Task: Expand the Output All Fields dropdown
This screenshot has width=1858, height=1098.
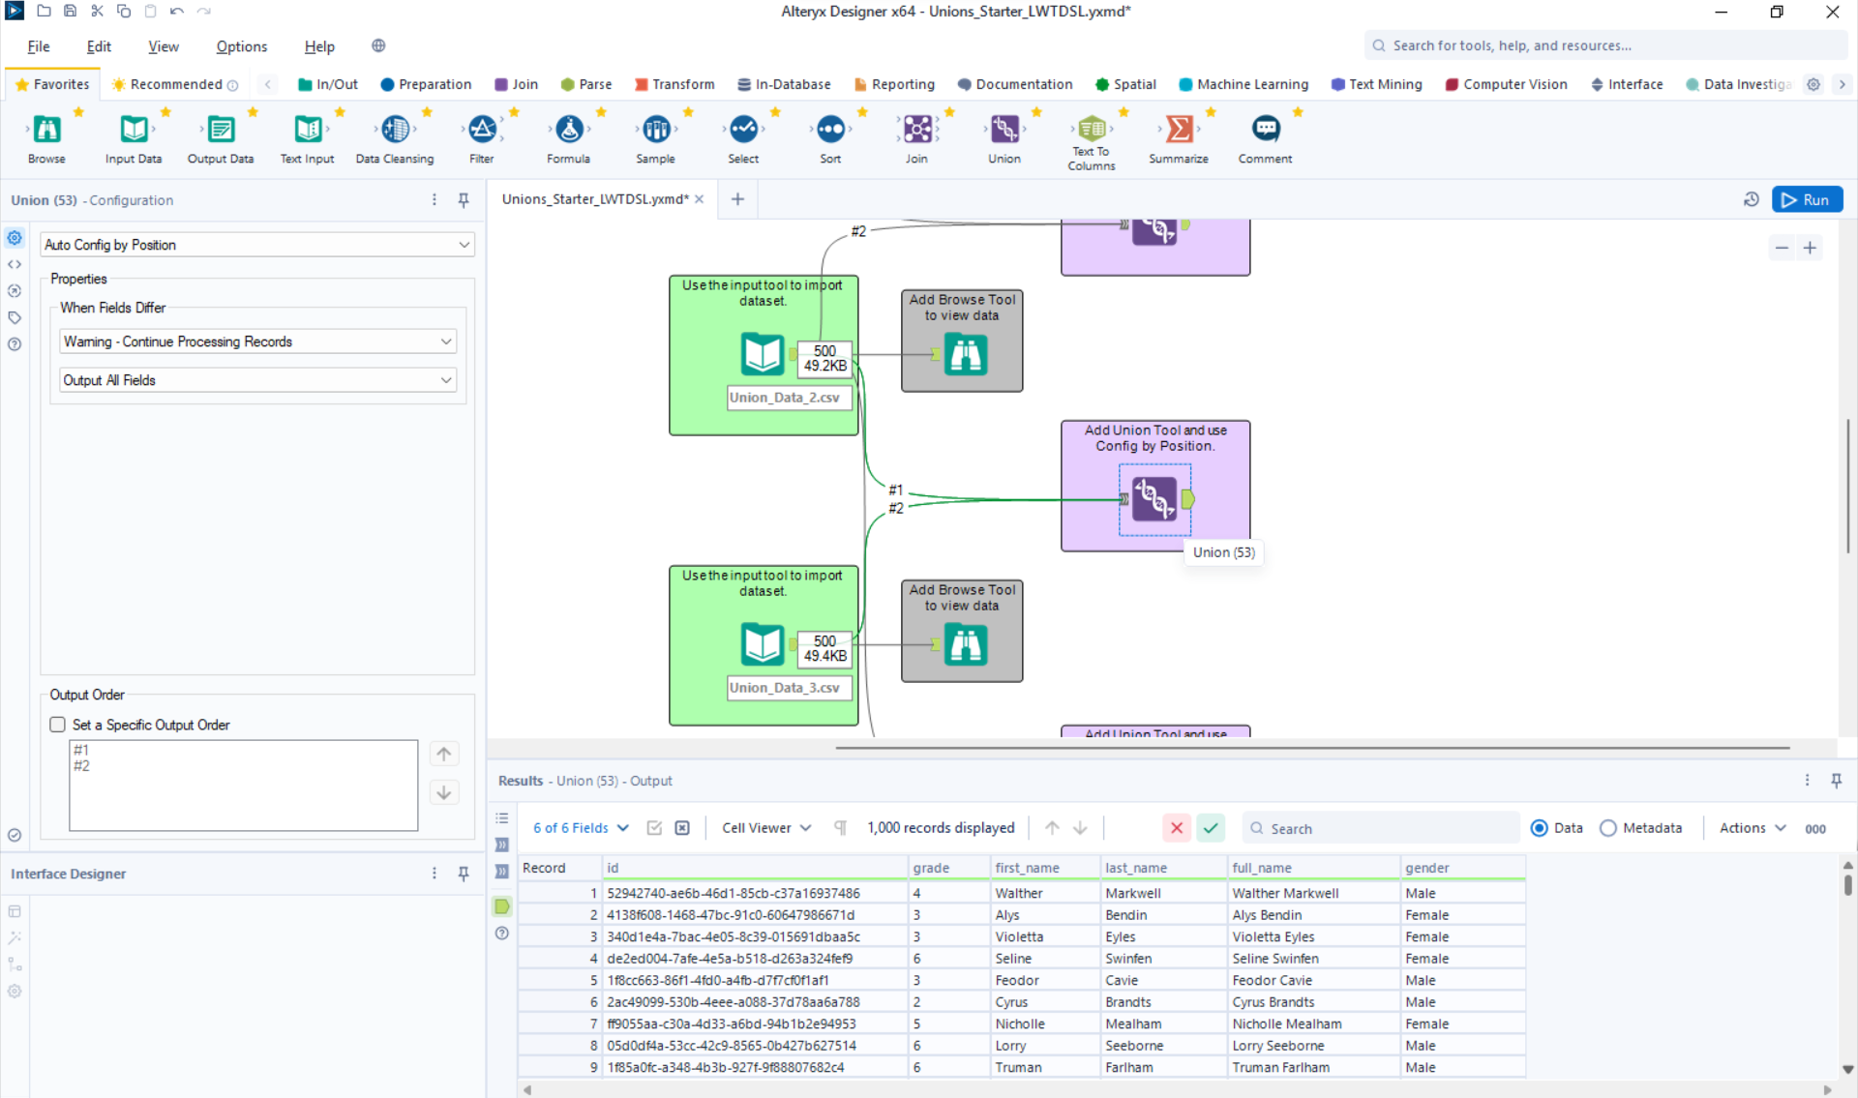Action: pyautogui.click(x=257, y=380)
